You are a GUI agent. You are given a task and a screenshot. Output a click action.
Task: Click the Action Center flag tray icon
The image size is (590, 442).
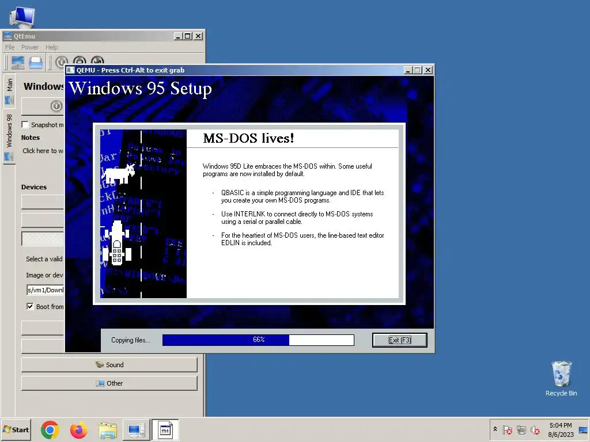[507, 429]
